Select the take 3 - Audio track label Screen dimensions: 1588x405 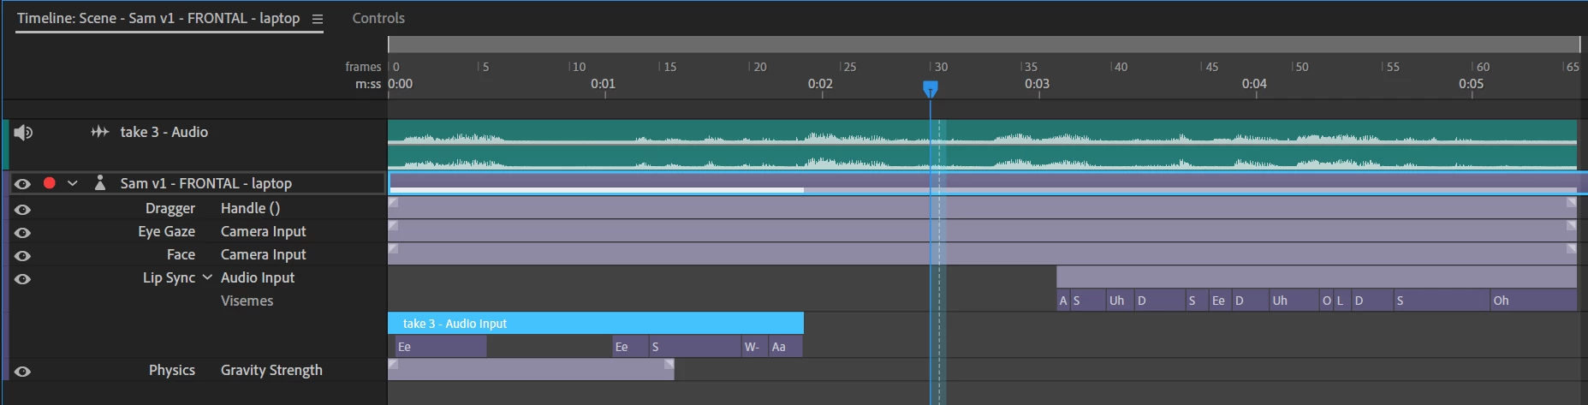[x=164, y=132]
